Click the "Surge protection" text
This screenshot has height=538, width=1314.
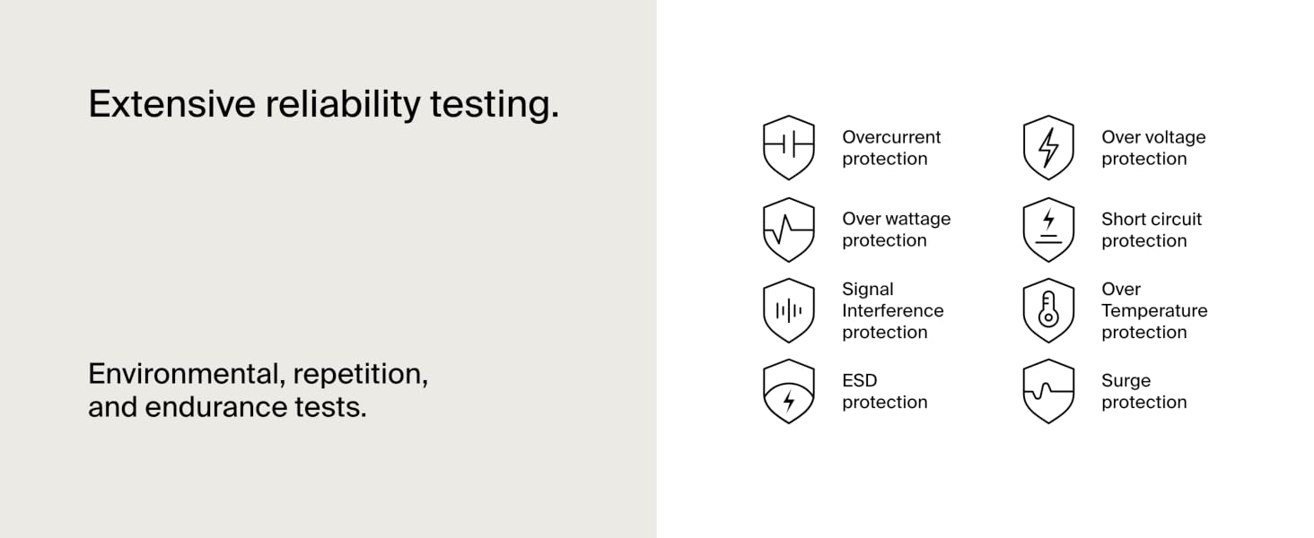point(1144,391)
